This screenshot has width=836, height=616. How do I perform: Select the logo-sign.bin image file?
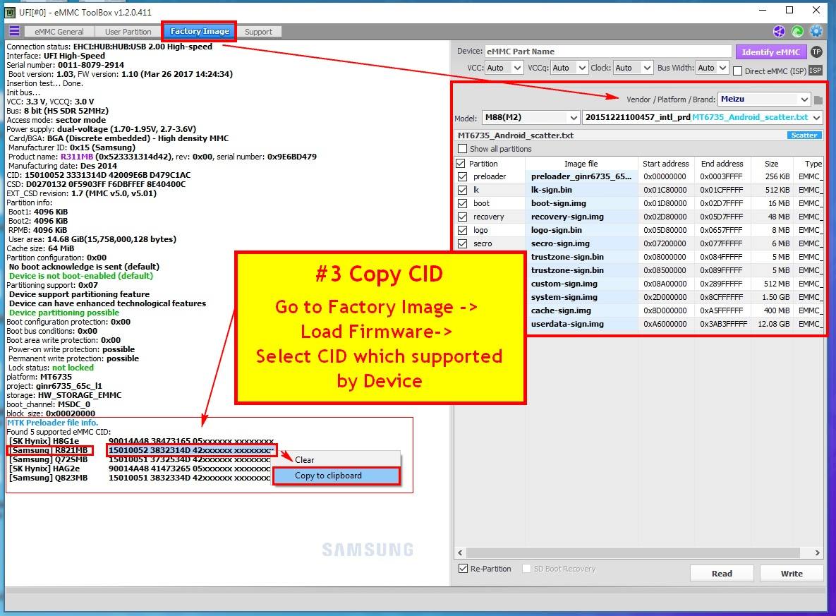[556, 231]
